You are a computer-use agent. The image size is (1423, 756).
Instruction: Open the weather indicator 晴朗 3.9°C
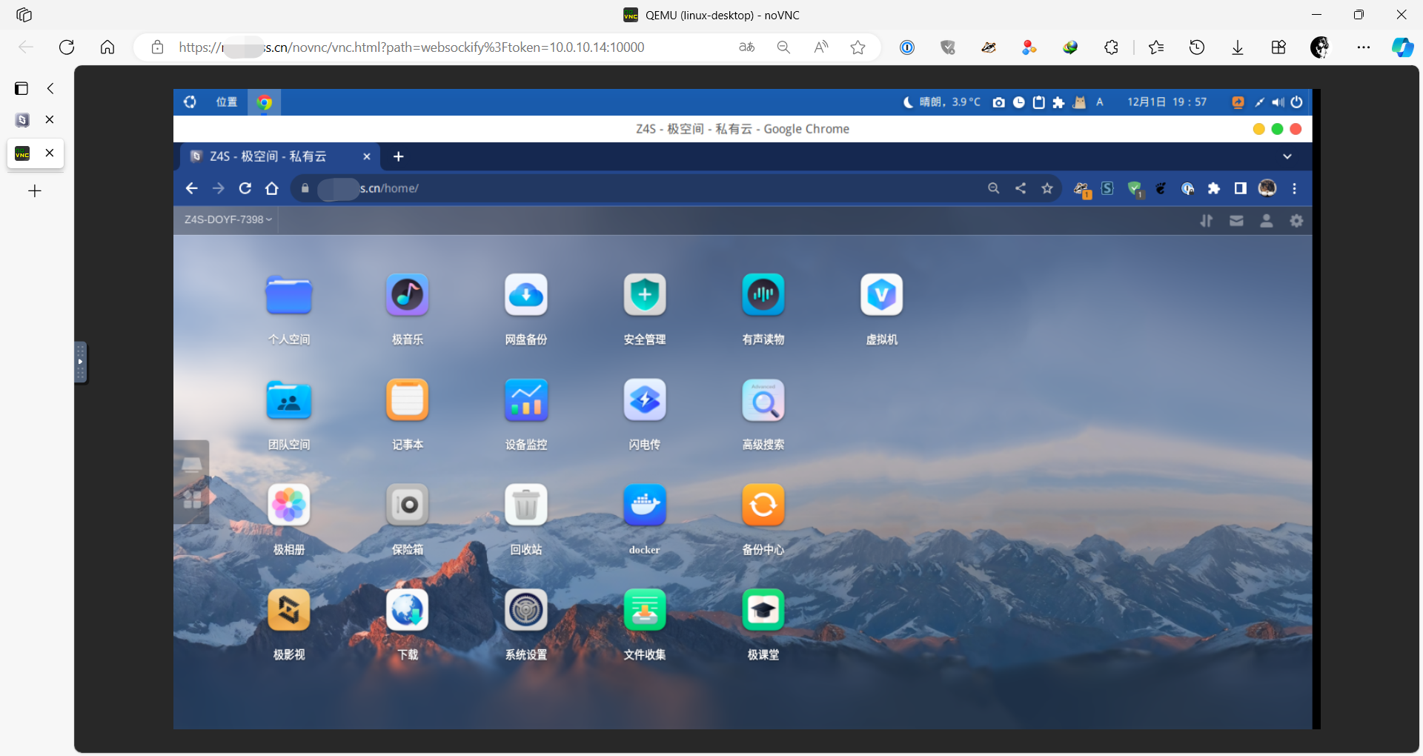[942, 102]
